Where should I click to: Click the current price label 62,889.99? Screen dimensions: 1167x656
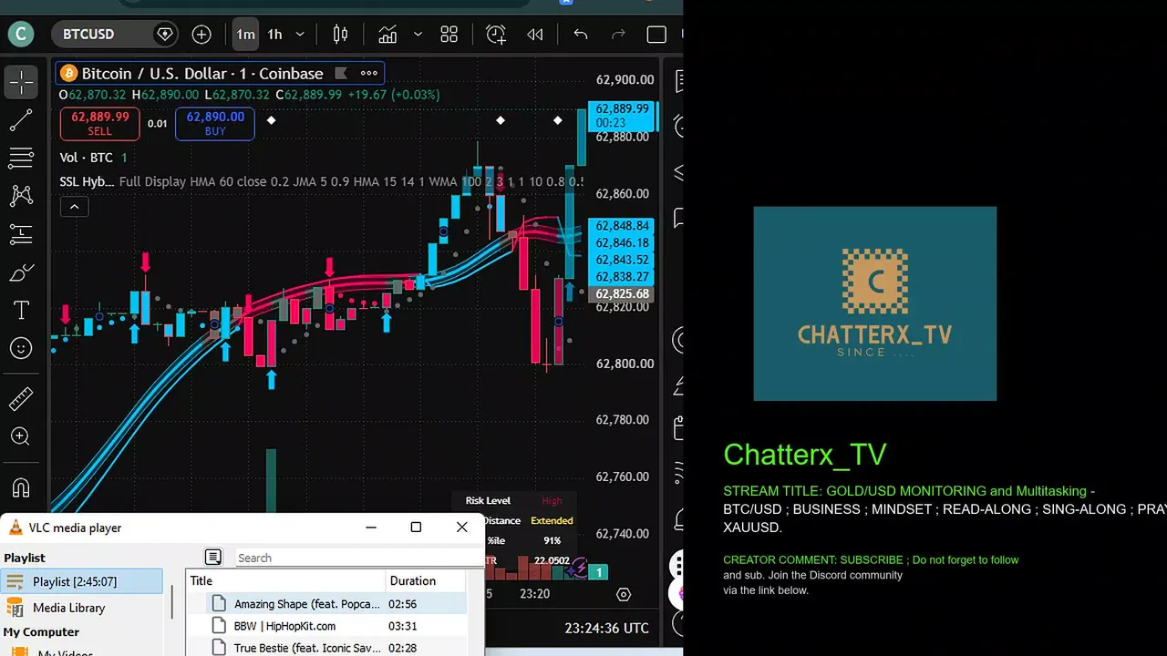[623, 108]
